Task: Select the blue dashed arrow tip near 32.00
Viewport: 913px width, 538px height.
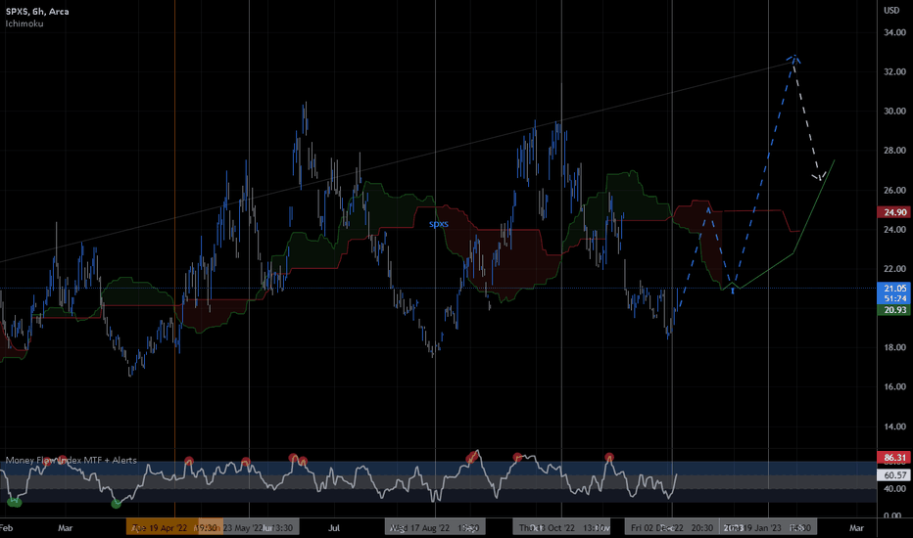Action: (794, 57)
